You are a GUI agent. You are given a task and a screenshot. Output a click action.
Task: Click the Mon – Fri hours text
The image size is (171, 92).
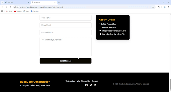point(113,34)
